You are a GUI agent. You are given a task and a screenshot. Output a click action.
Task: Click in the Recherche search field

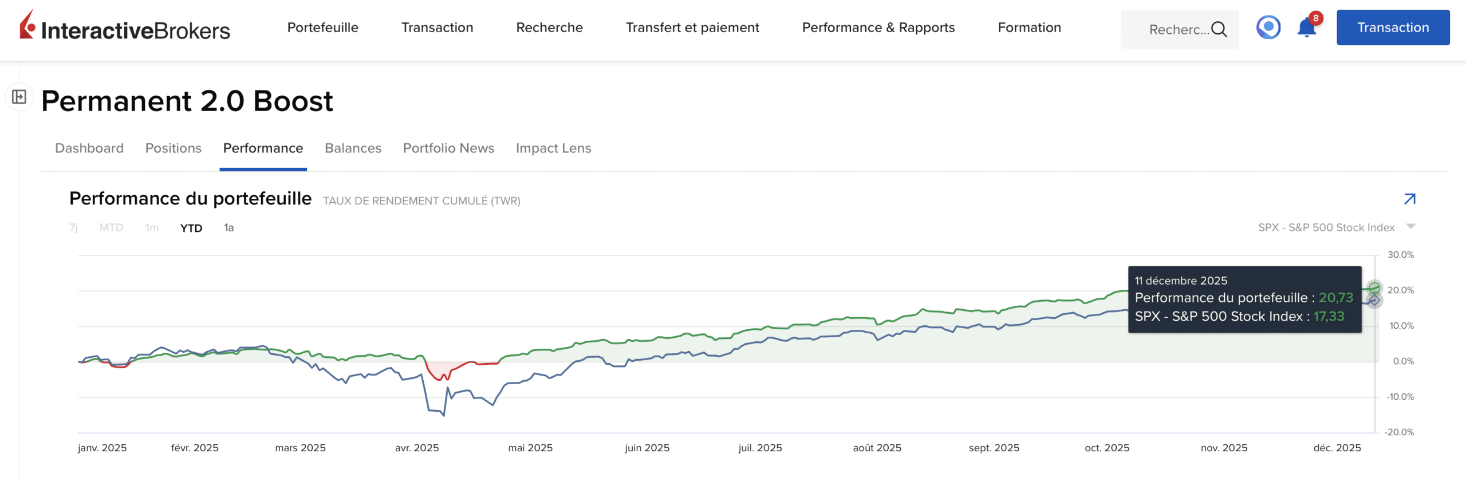[x=1177, y=29]
